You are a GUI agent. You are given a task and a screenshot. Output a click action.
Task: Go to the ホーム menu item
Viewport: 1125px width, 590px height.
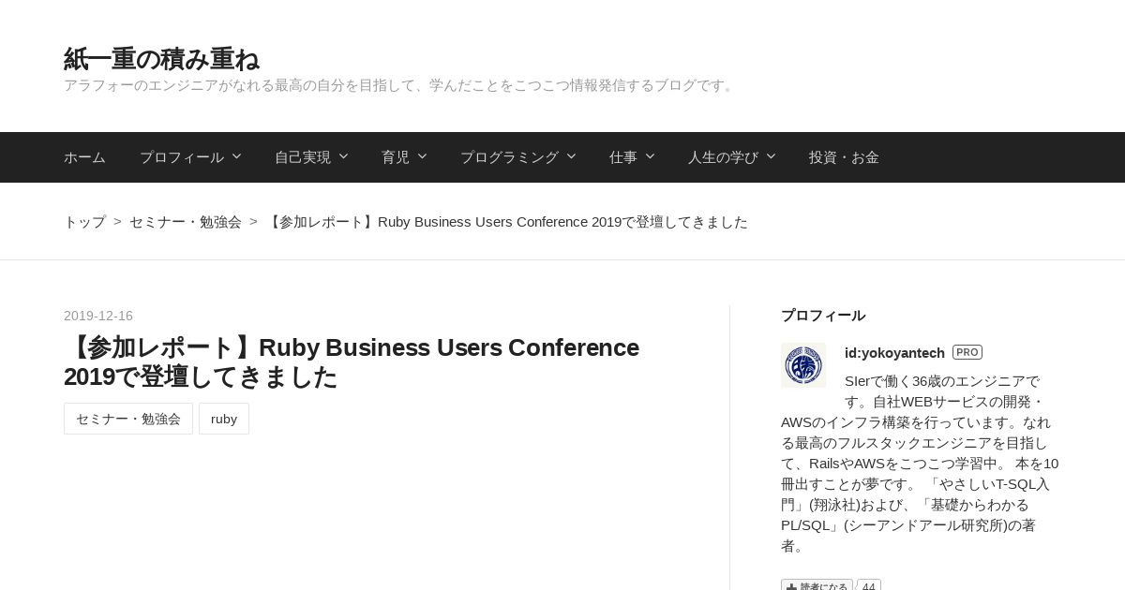point(84,157)
